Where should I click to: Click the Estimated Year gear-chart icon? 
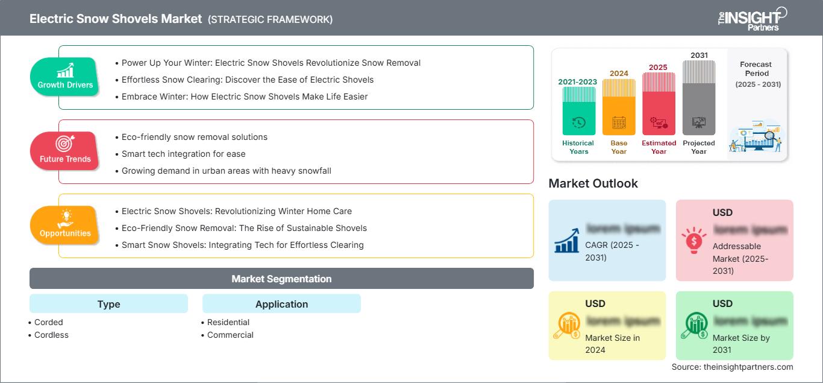(659, 123)
